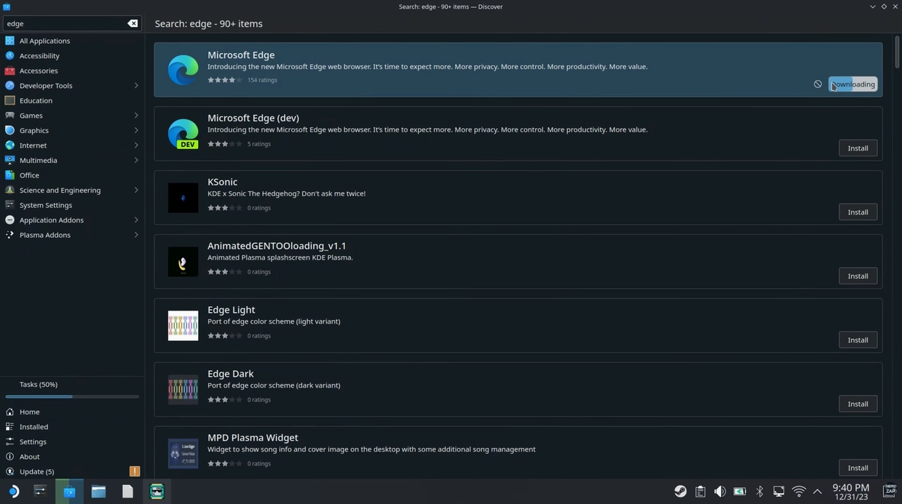Clear the search field text
Image resolution: width=902 pixels, height=504 pixels.
132,23
